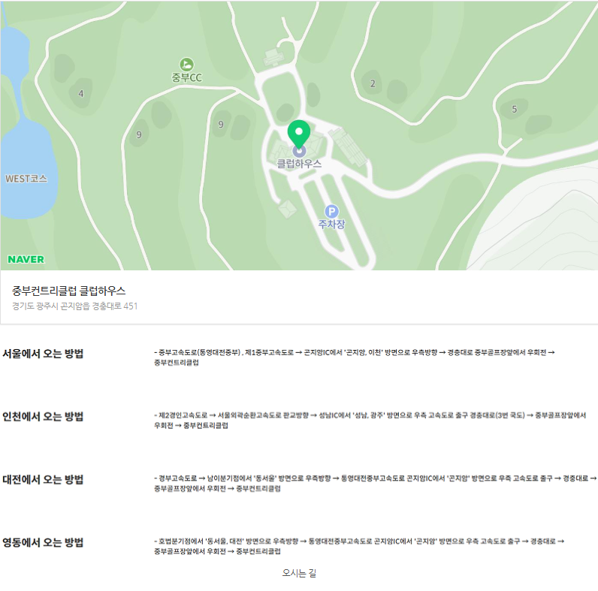The height and width of the screenshot is (591, 598).
Task: Click the WEST코스 map label
Action: point(26,179)
